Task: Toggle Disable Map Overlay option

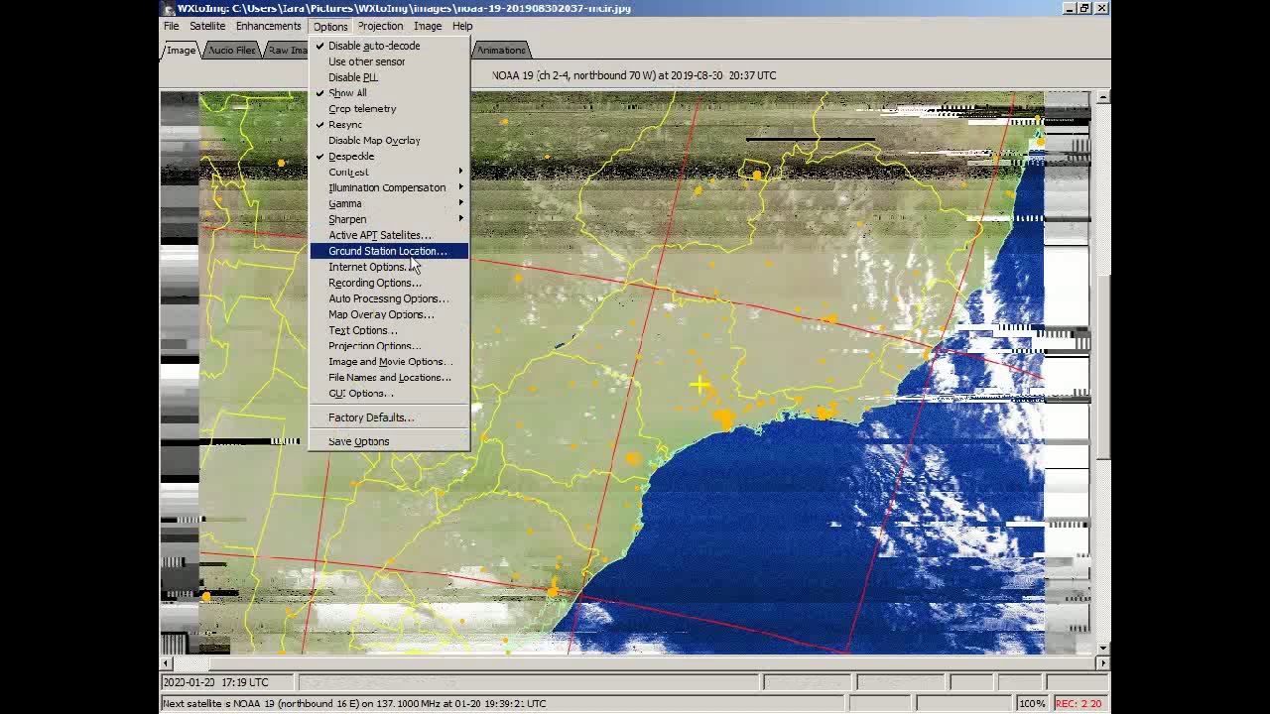Action: pos(389,141)
